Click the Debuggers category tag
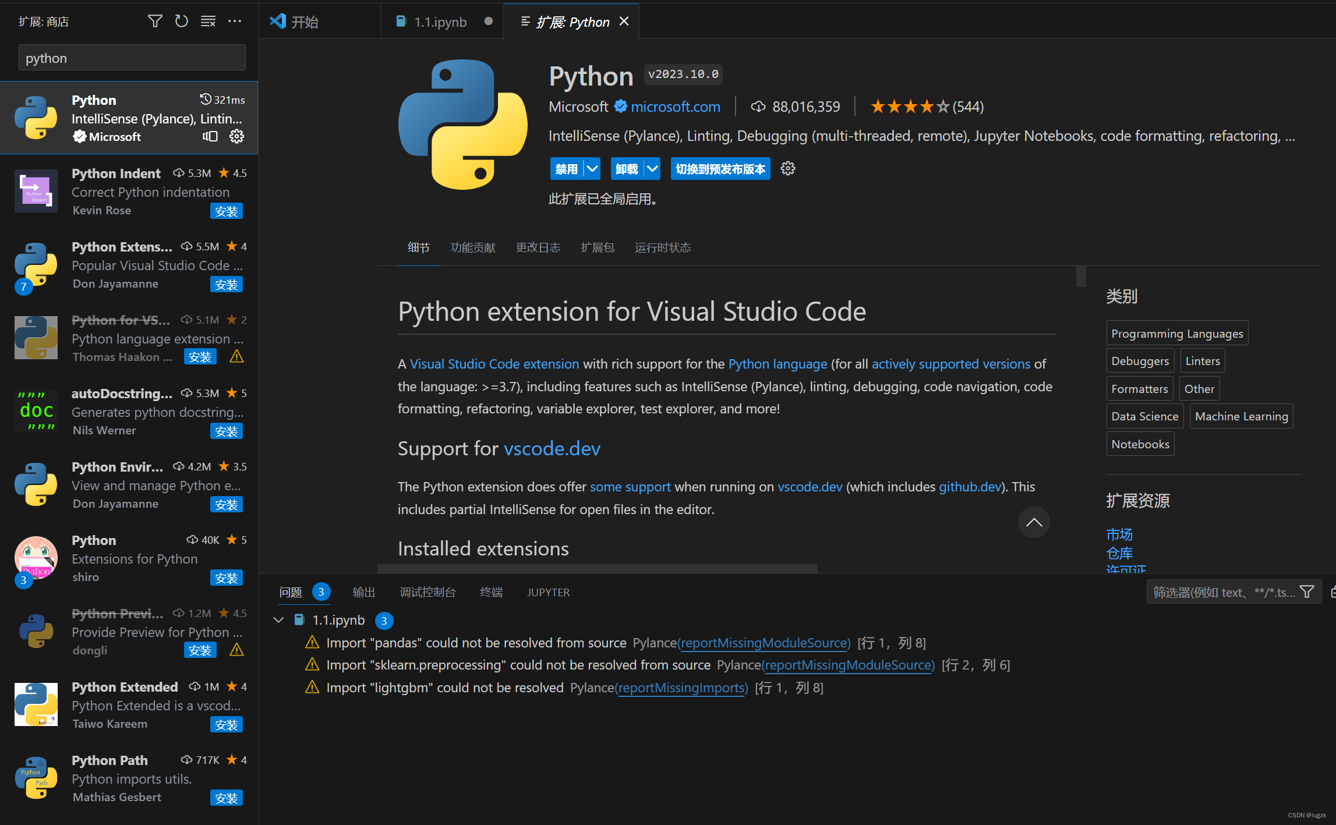Image resolution: width=1336 pixels, height=825 pixels. 1140,361
